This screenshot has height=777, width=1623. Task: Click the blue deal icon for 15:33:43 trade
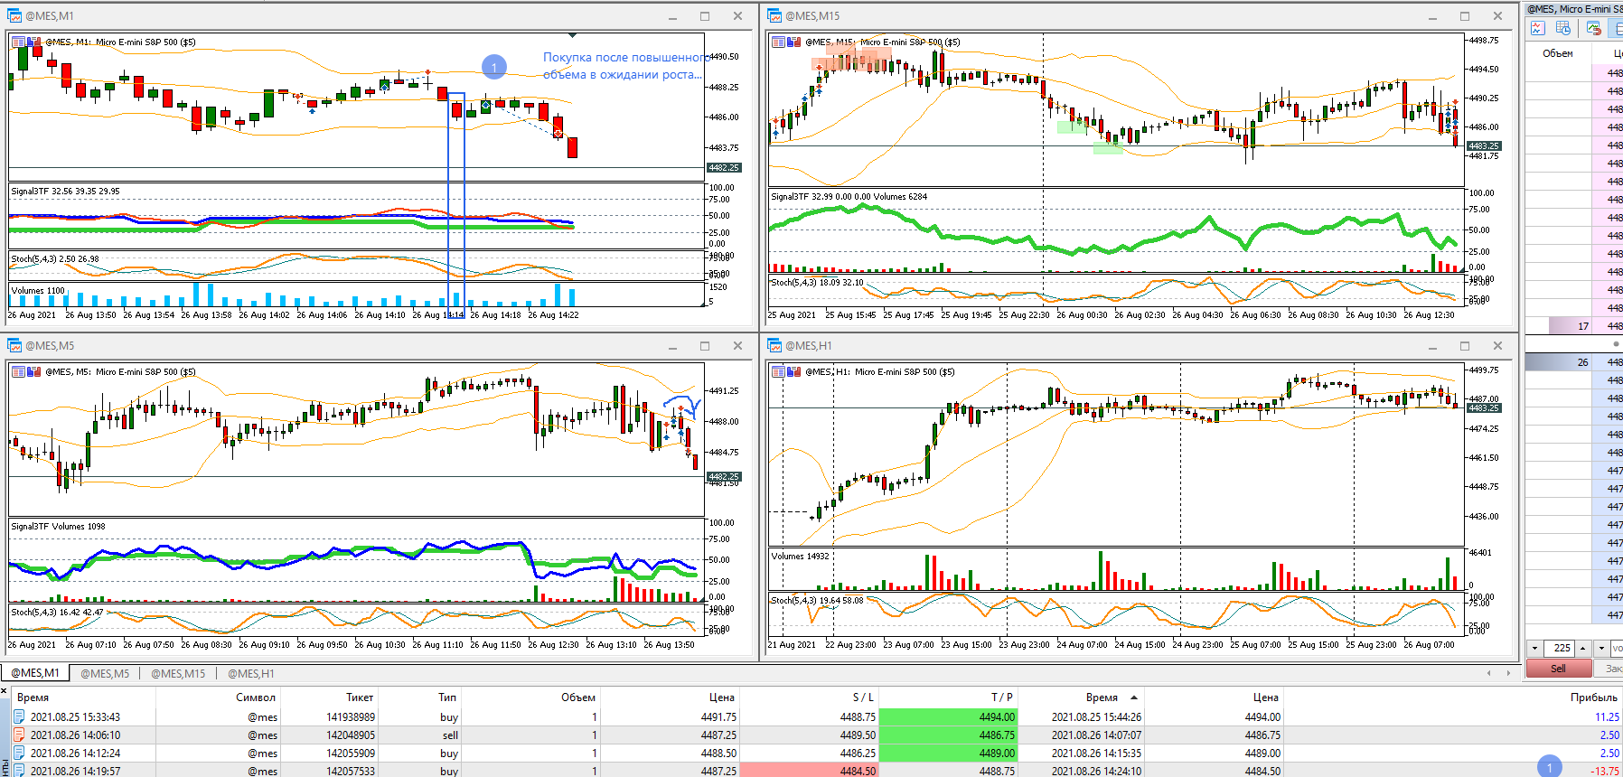coord(19,716)
